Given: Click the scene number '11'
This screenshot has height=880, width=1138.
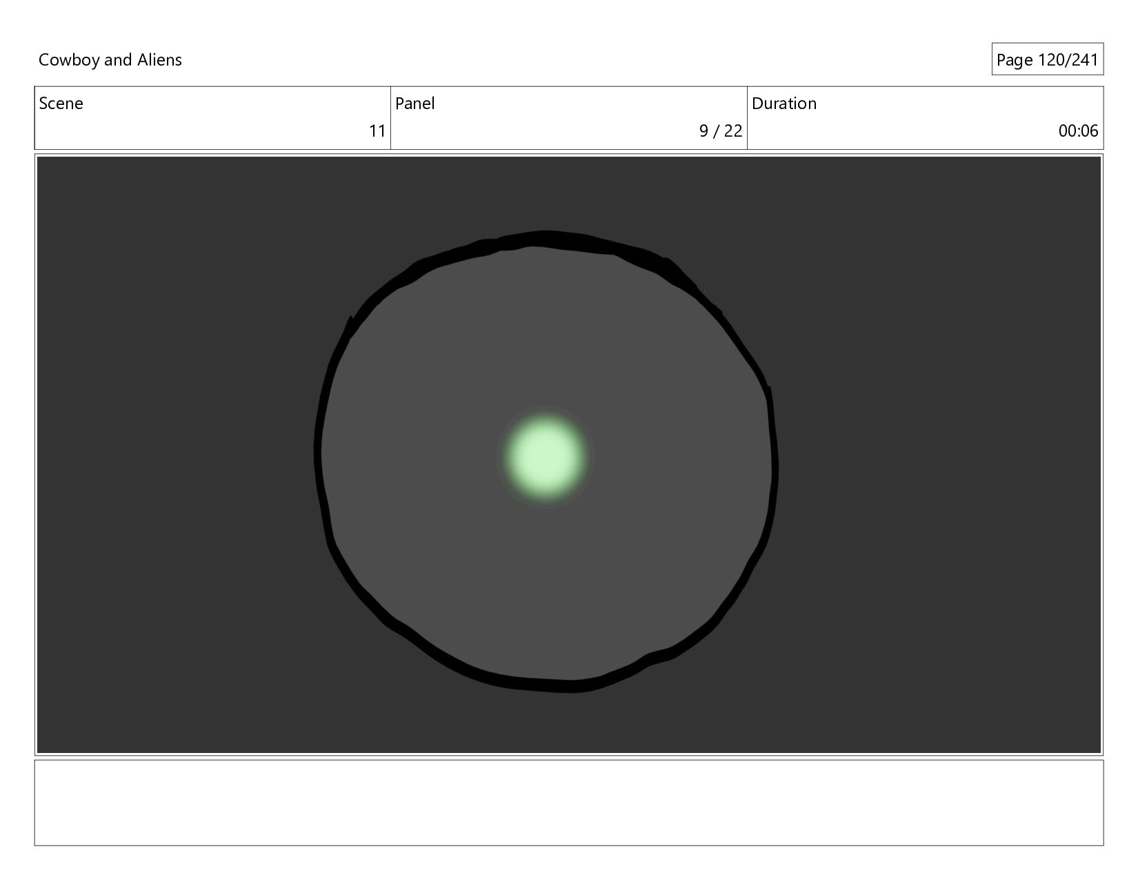Looking at the screenshot, I should (377, 131).
